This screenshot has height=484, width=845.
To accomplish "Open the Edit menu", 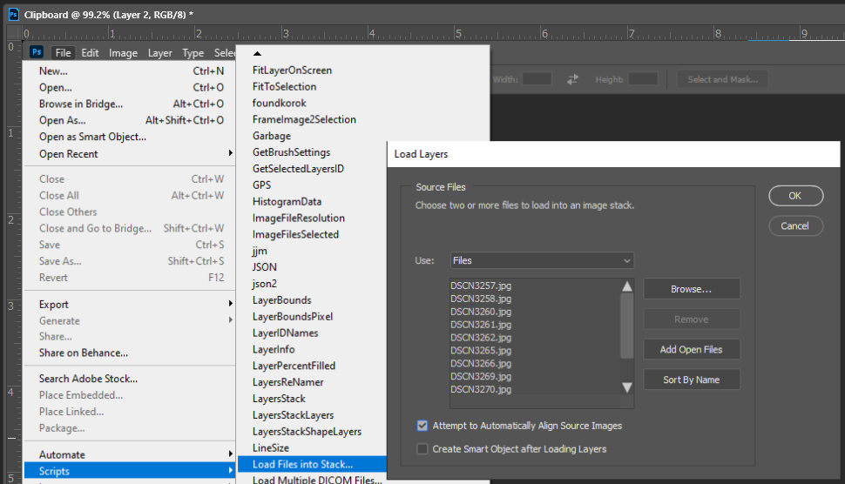I will pos(90,53).
